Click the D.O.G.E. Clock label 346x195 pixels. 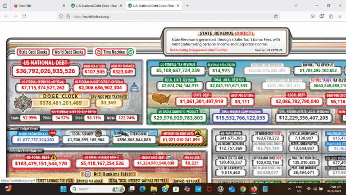[x=60, y=96]
